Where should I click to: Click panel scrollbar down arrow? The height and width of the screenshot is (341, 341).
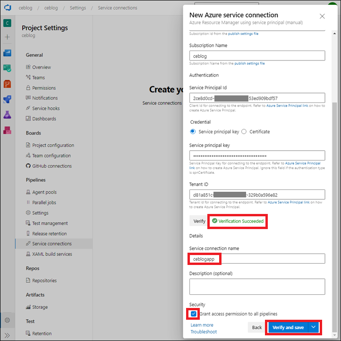point(334,335)
